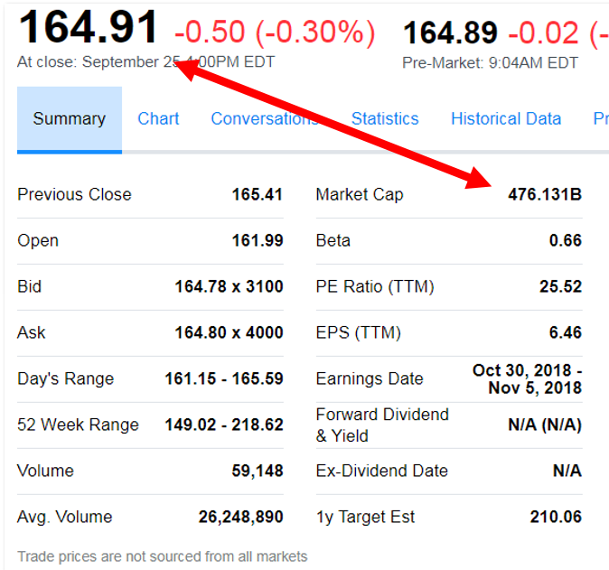Open the Summary tab
The image size is (609, 570).
click(x=69, y=119)
